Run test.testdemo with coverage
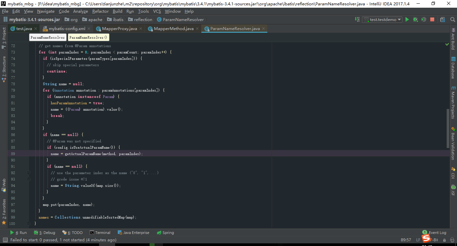 pyautogui.click(x=424, y=19)
